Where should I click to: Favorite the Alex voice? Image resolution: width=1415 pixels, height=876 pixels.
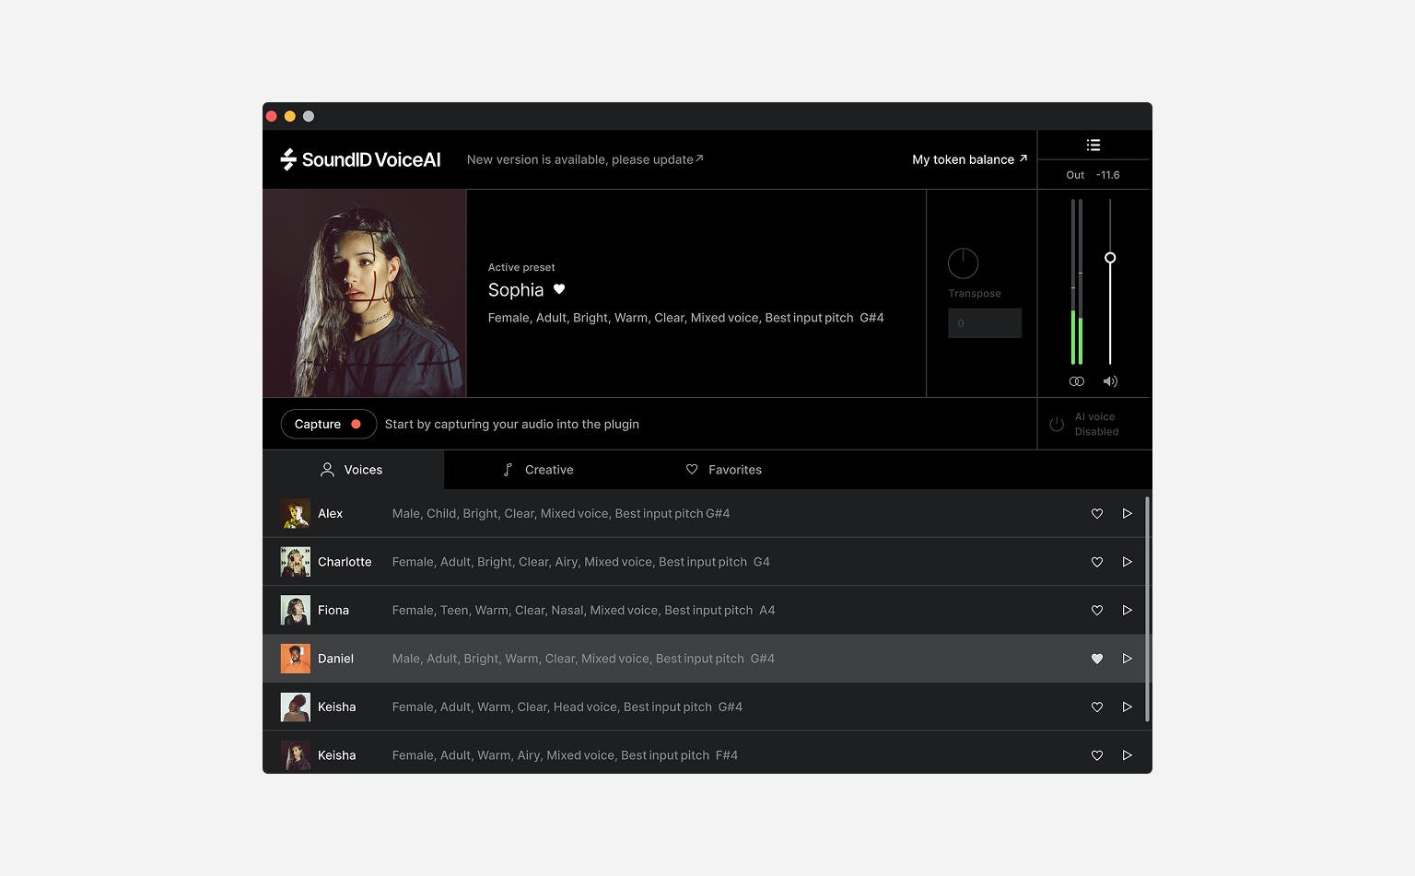pos(1096,514)
